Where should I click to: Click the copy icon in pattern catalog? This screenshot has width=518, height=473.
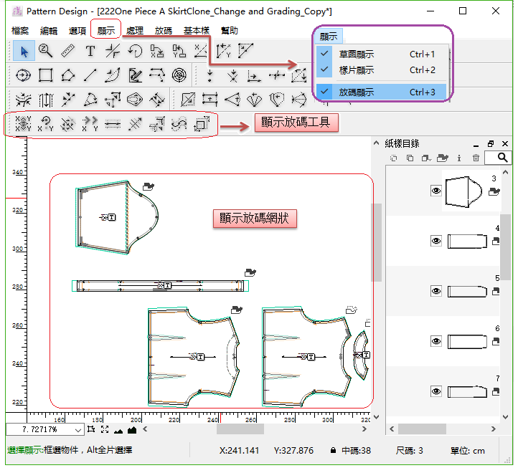coord(410,158)
